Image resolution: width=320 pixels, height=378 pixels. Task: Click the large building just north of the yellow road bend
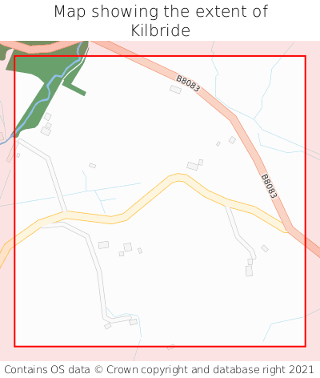coord(192,166)
